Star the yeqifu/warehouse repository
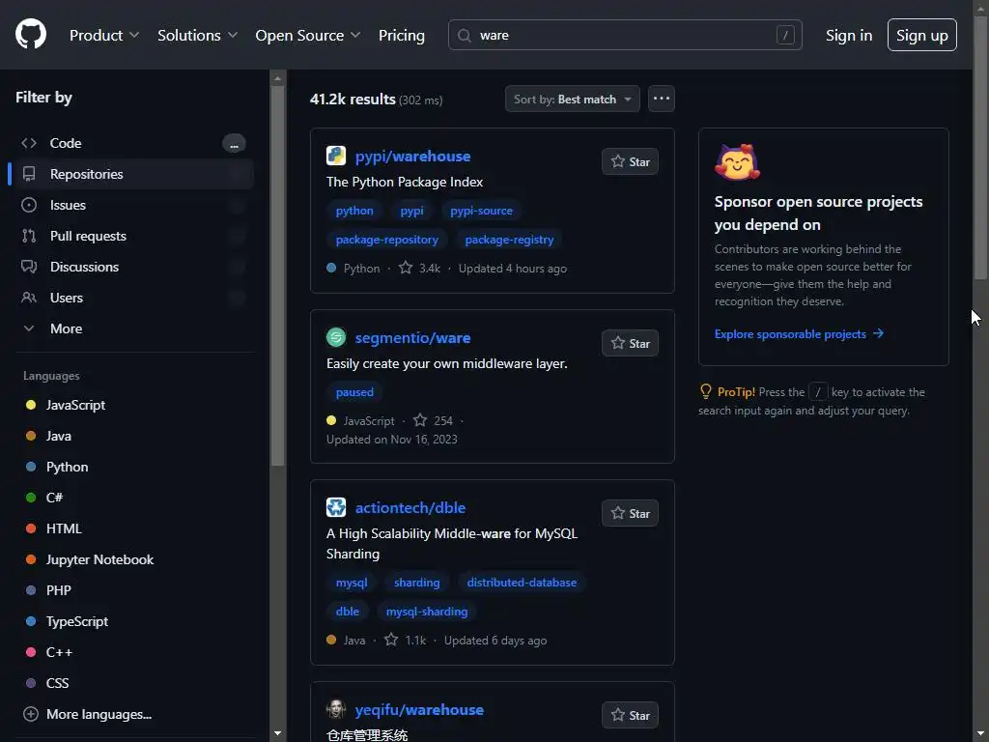 [630, 716]
